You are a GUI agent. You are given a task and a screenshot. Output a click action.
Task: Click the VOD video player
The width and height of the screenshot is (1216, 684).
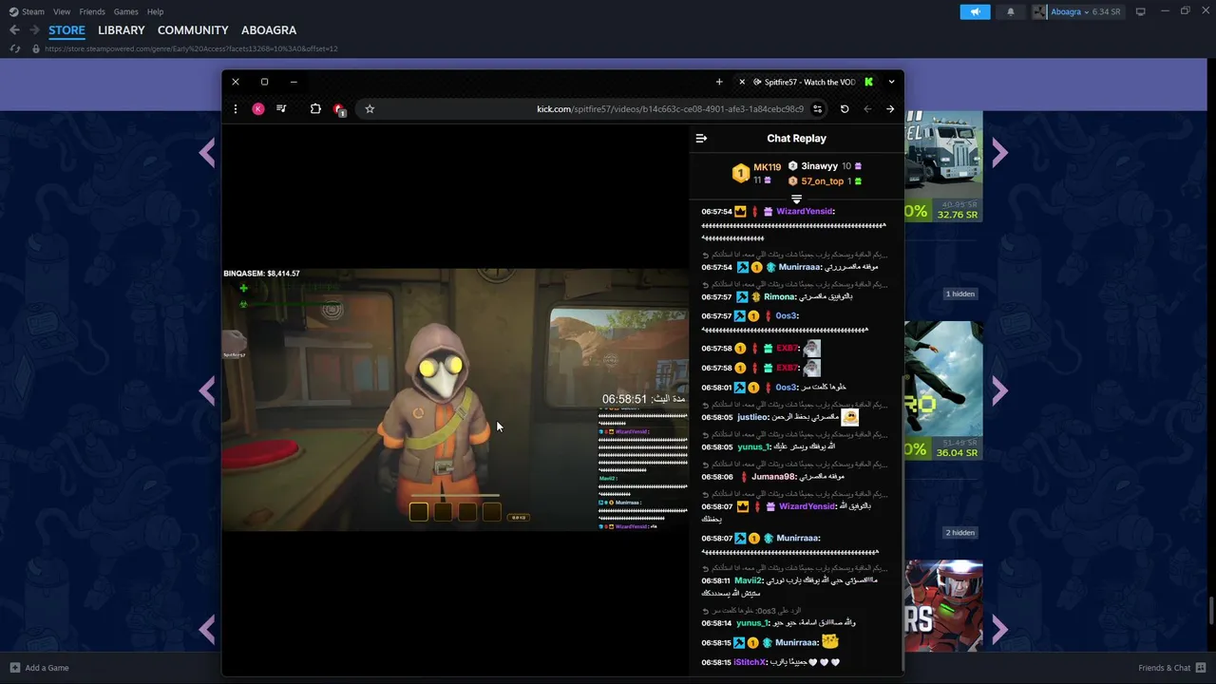click(455, 399)
